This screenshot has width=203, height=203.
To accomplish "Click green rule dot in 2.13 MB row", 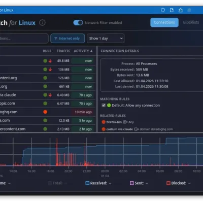I will point(45,129).
